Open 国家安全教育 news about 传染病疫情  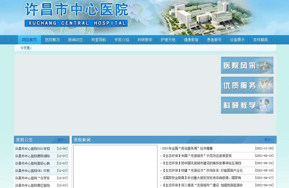201,178
